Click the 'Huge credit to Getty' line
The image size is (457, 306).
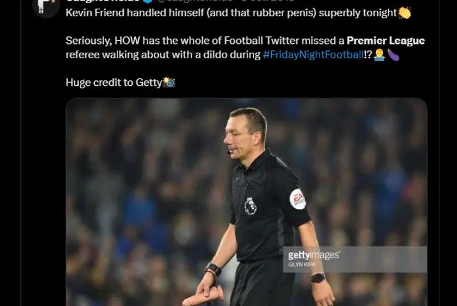(114, 82)
